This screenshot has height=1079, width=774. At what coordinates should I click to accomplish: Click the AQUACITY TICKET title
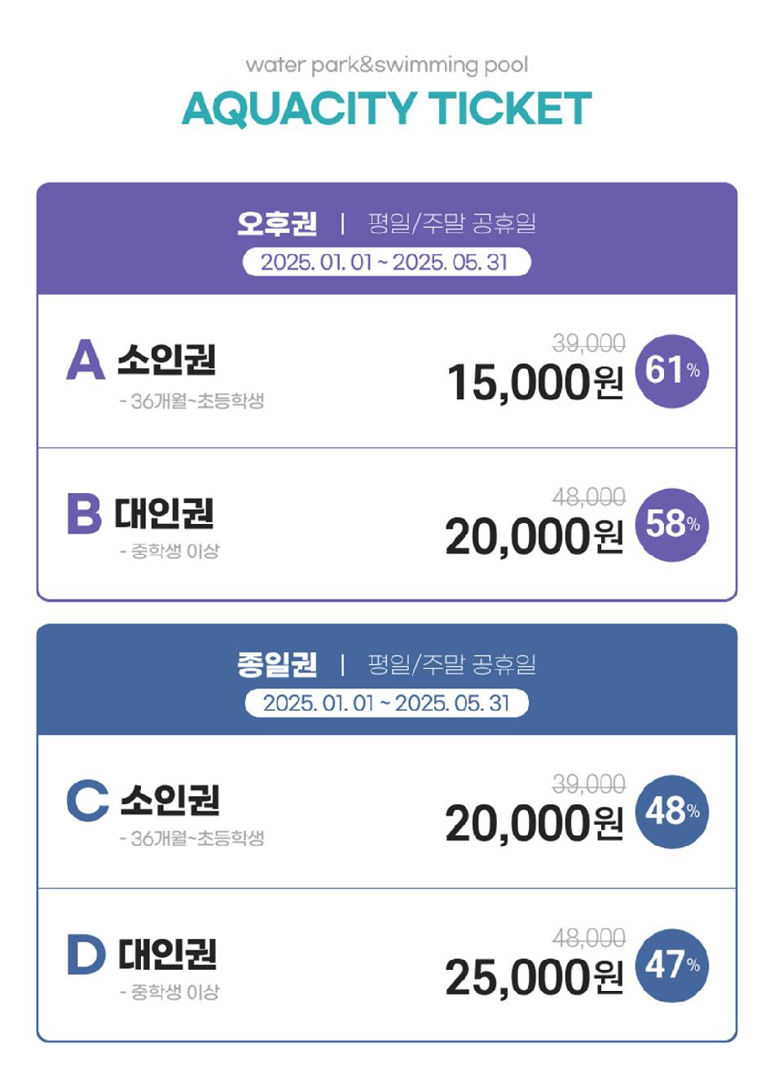coord(387,108)
